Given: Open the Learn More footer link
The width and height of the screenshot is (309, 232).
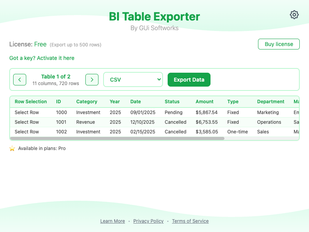Looking at the screenshot, I should pos(112,221).
